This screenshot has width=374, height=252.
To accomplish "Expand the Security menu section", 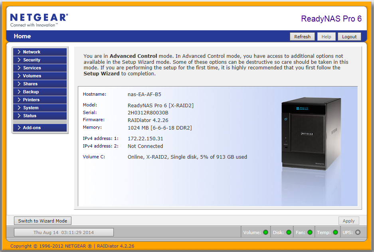I will (40, 60).
